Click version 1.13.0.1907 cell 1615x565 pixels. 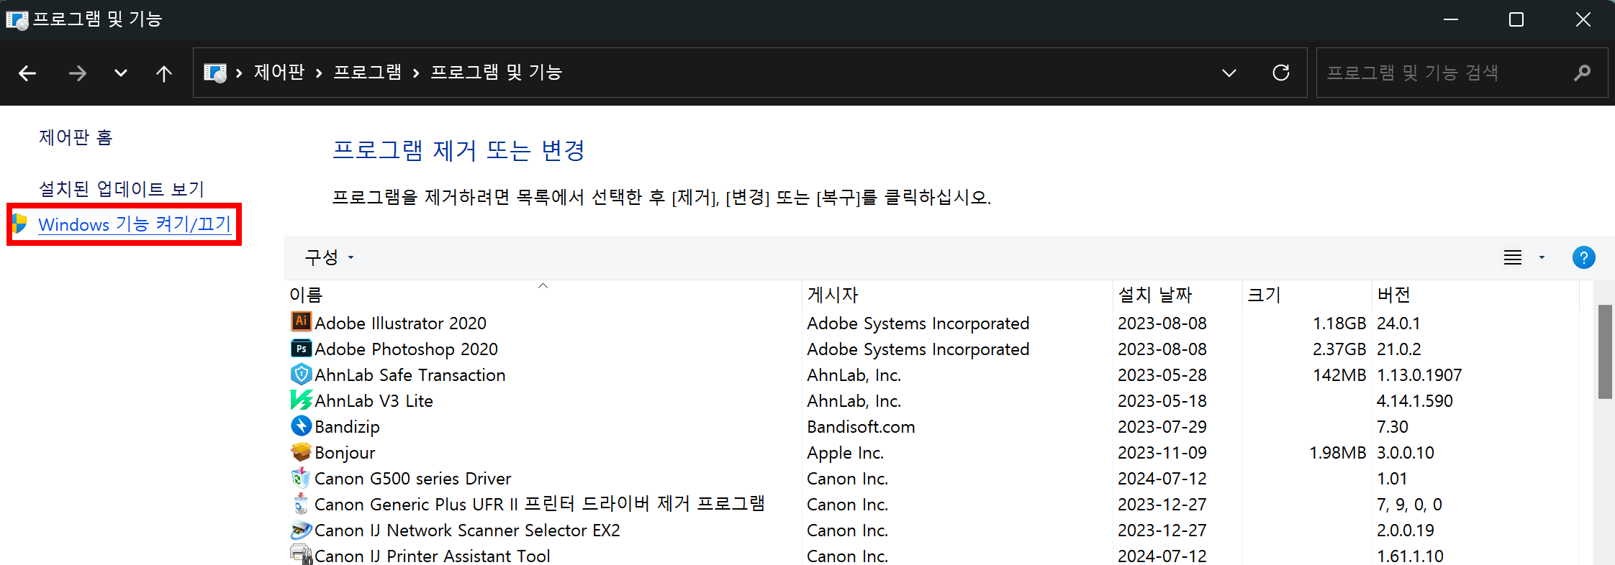coord(1419,375)
